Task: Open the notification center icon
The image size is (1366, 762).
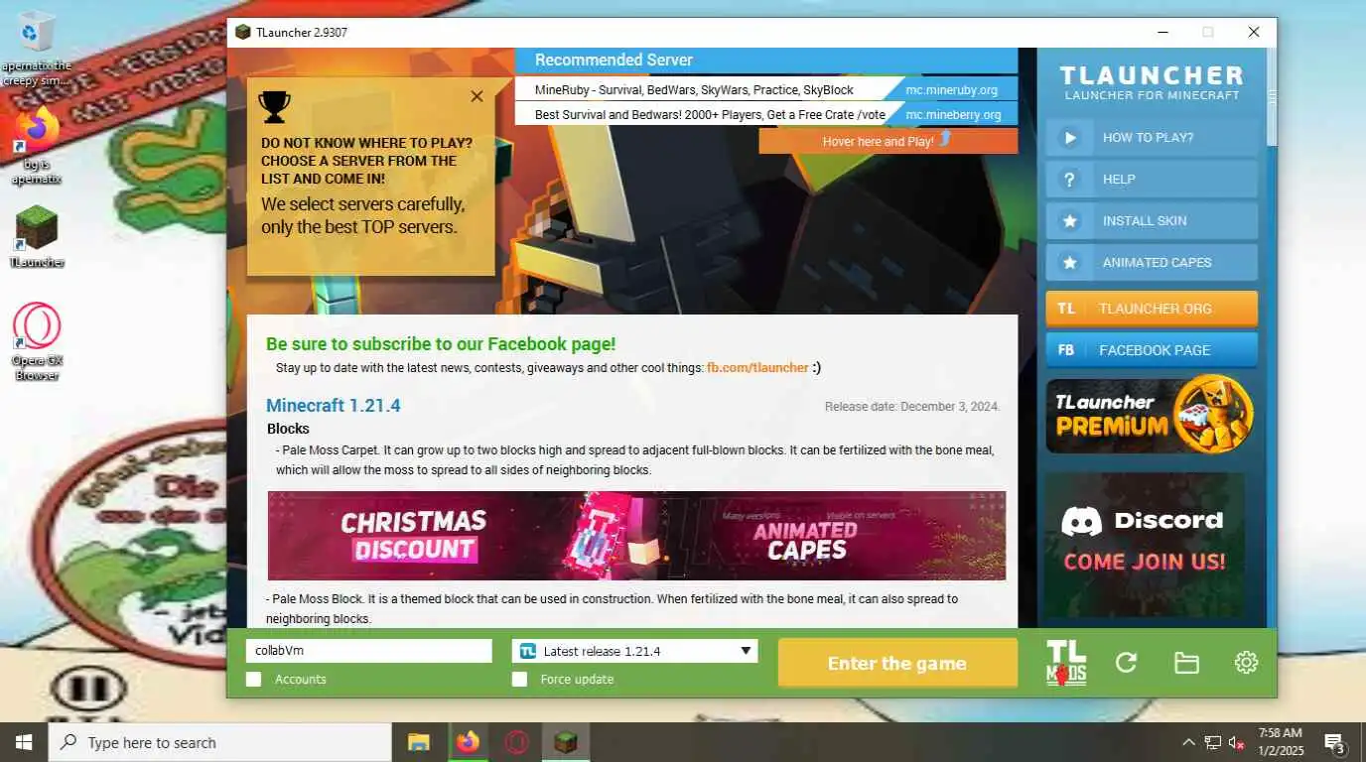Action: 1335,742
